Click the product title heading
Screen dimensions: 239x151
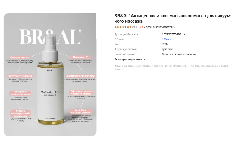pyautogui.click(x=173, y=18)
